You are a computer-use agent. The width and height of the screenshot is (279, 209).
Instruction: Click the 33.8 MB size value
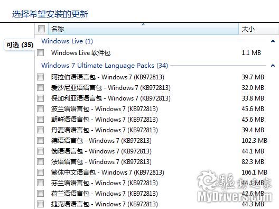click(253, 98)
